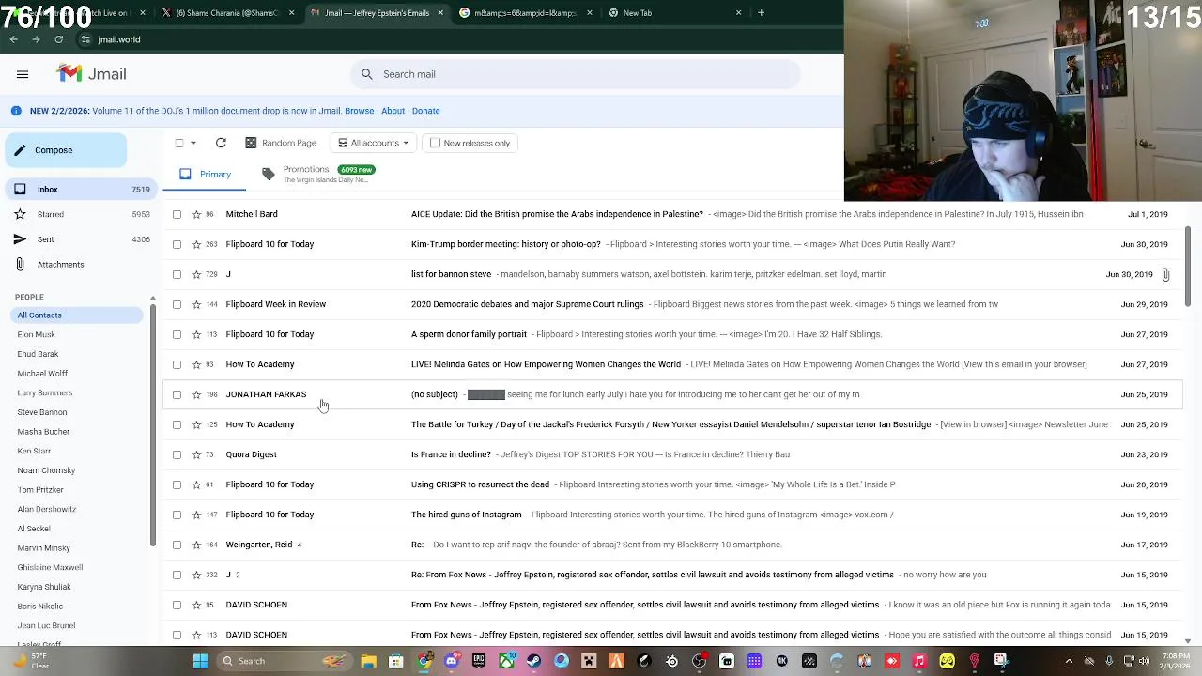
Task: Check the Quora Digest email checkbox
Action: (177, 454)
